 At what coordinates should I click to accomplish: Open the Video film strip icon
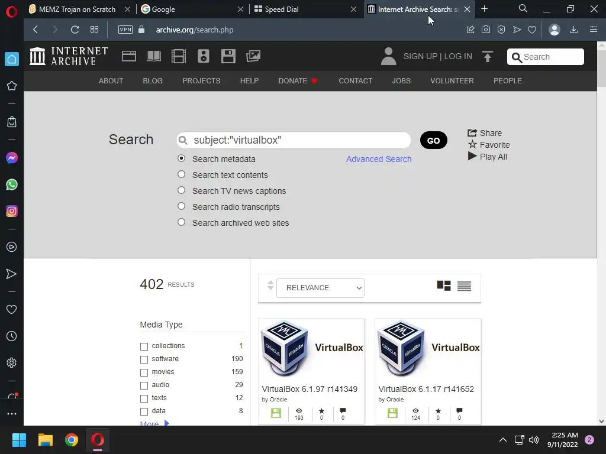click(x=179, y=56)
